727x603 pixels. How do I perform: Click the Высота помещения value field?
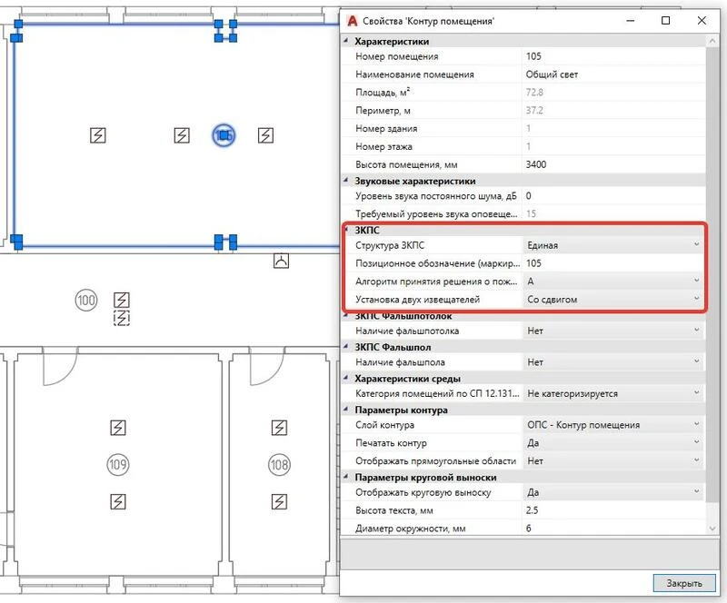(x=611, y=164)
